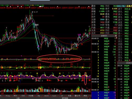Select the TJSJ indicator tab
Screen dimensions: 132x99
(x=23, y=96)
